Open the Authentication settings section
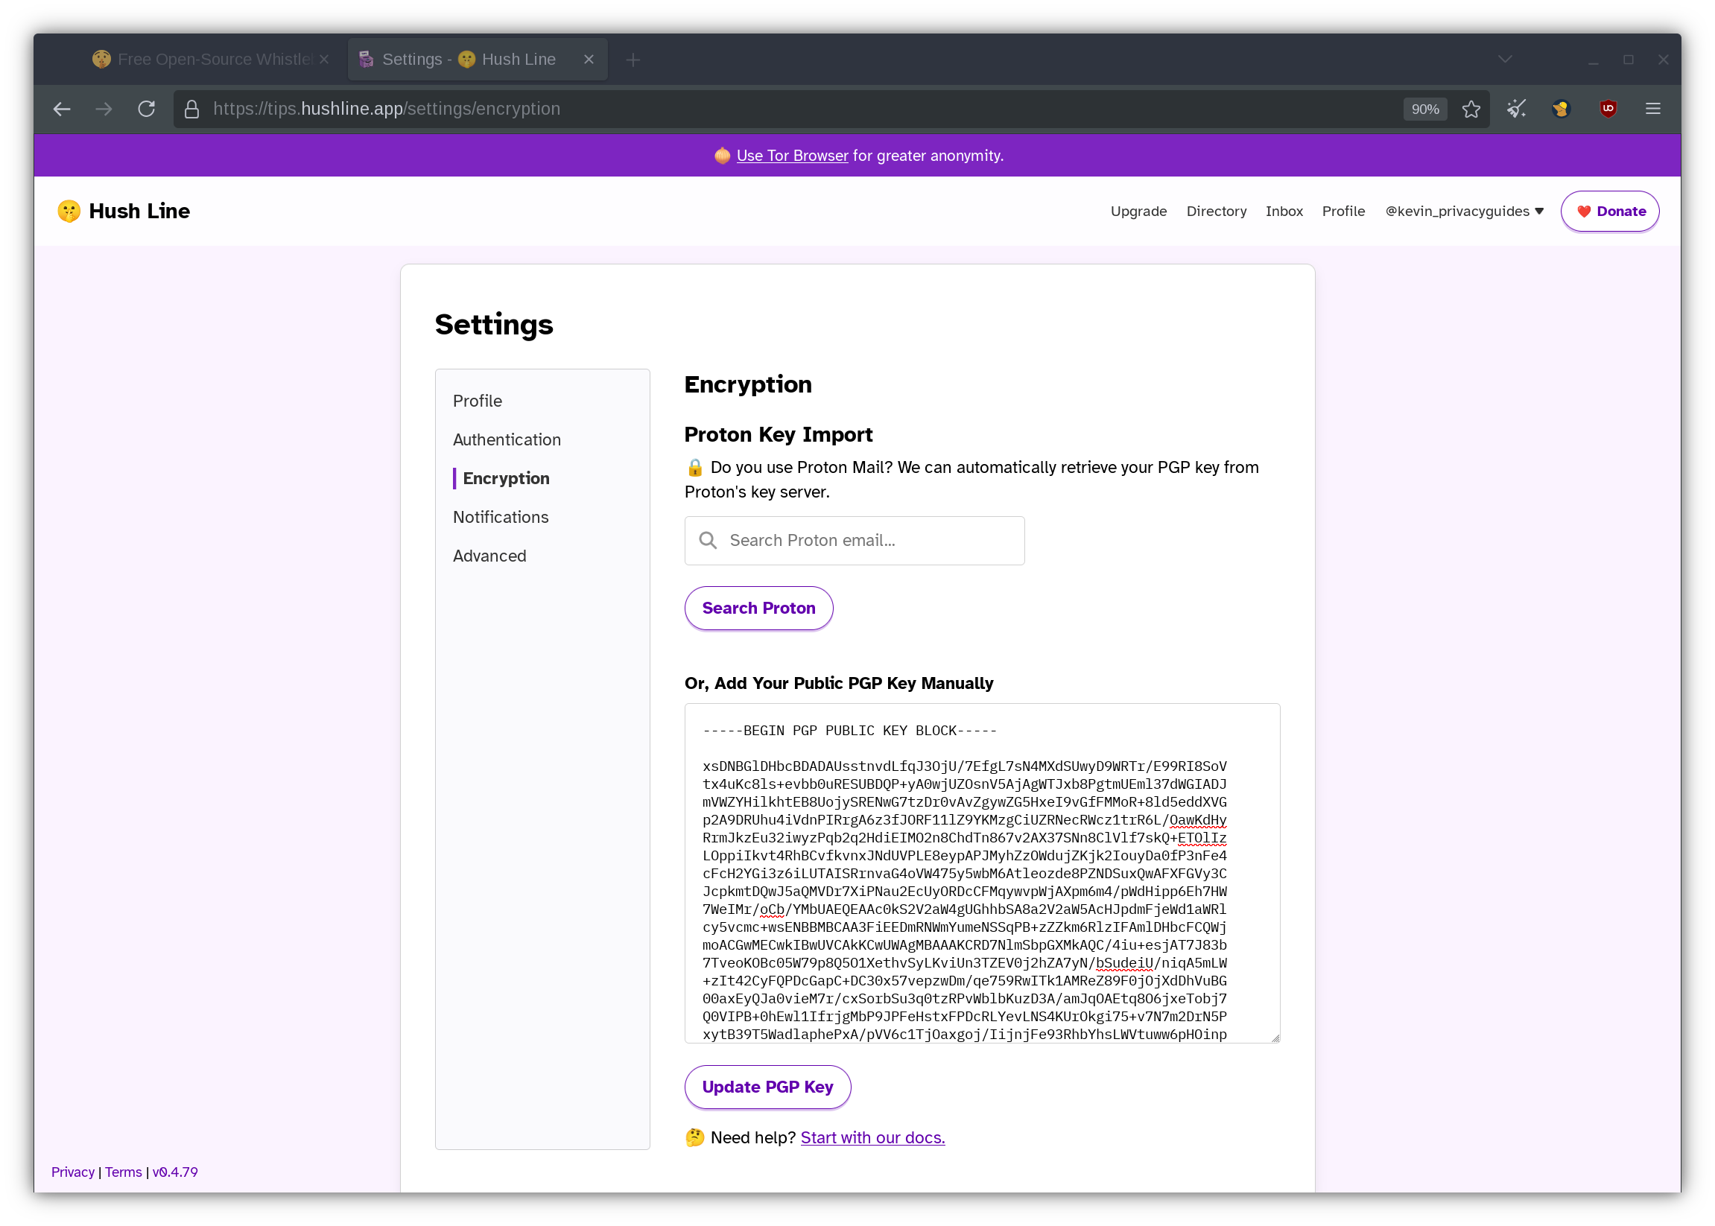 (x=506, y=439)
